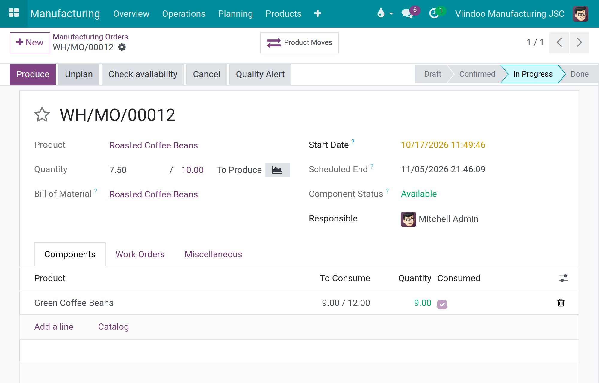Open the conversations message icon
599x383 pixels.
pyautogui.click(x=407, y=13)
